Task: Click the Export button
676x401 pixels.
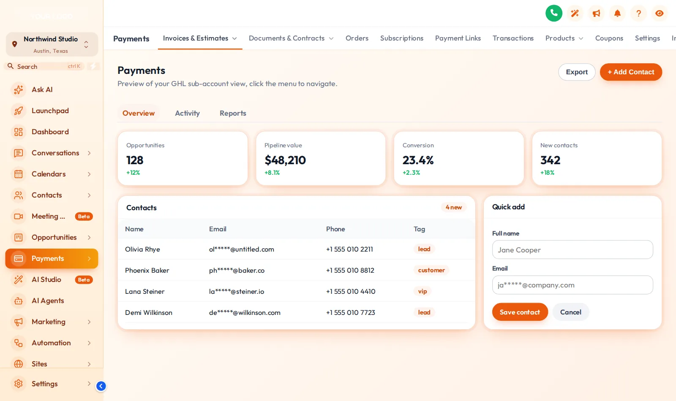Action: click(x=577, y=72)
